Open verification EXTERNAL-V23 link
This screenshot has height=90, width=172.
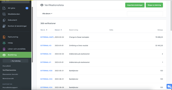coord(46,79)
